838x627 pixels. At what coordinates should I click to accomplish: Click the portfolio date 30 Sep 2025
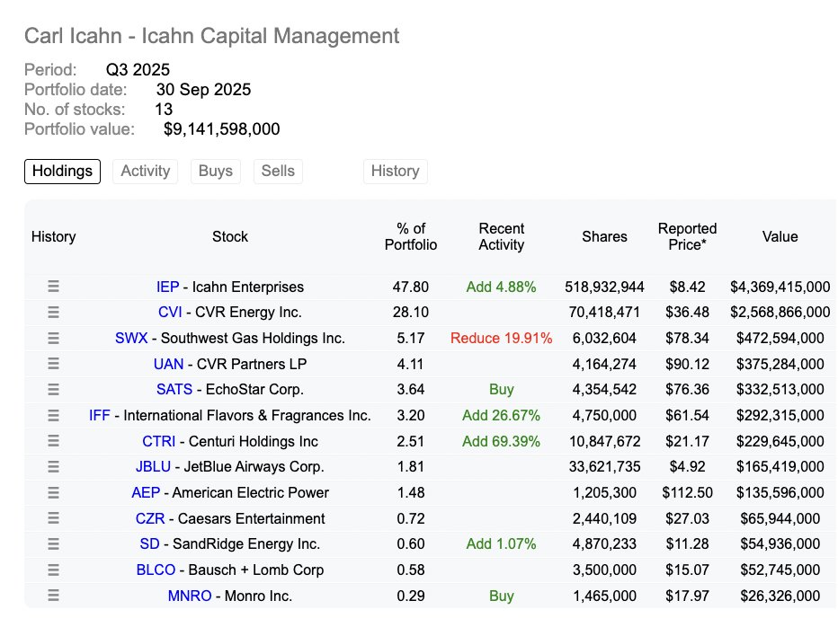[203, 89]
